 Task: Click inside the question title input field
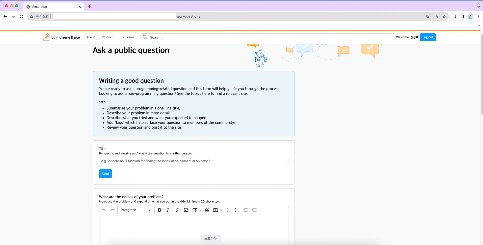click(x=193, y=161)
